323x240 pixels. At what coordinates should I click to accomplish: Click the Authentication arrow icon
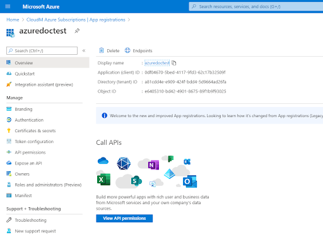tap(9, 120)
